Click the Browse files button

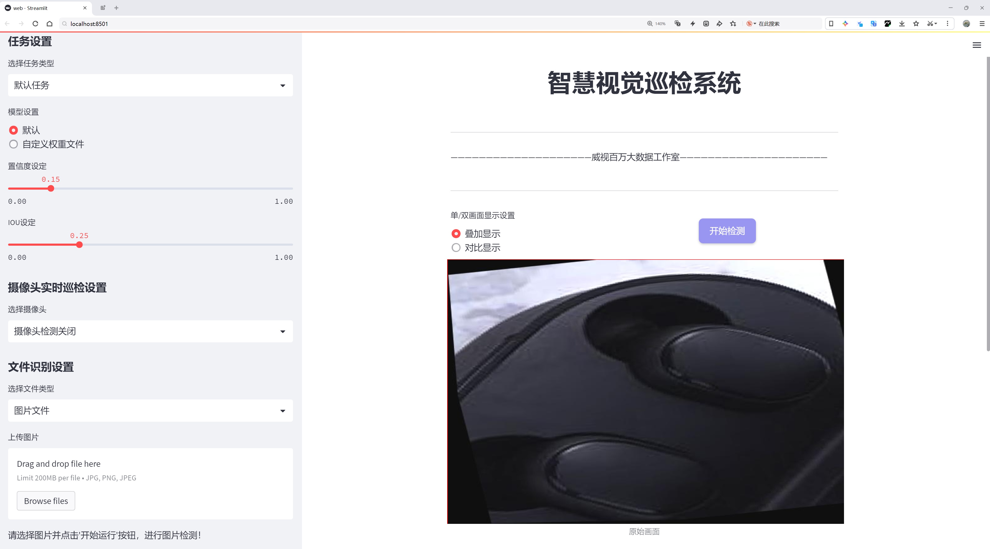(46, 501)
